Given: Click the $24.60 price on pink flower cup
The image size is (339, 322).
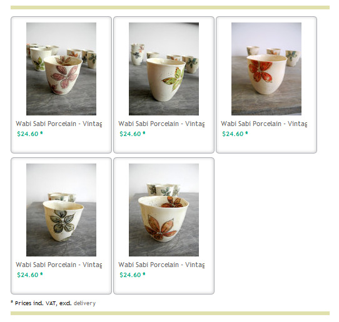Looking at the screenshot, I should tap(28, 134).
